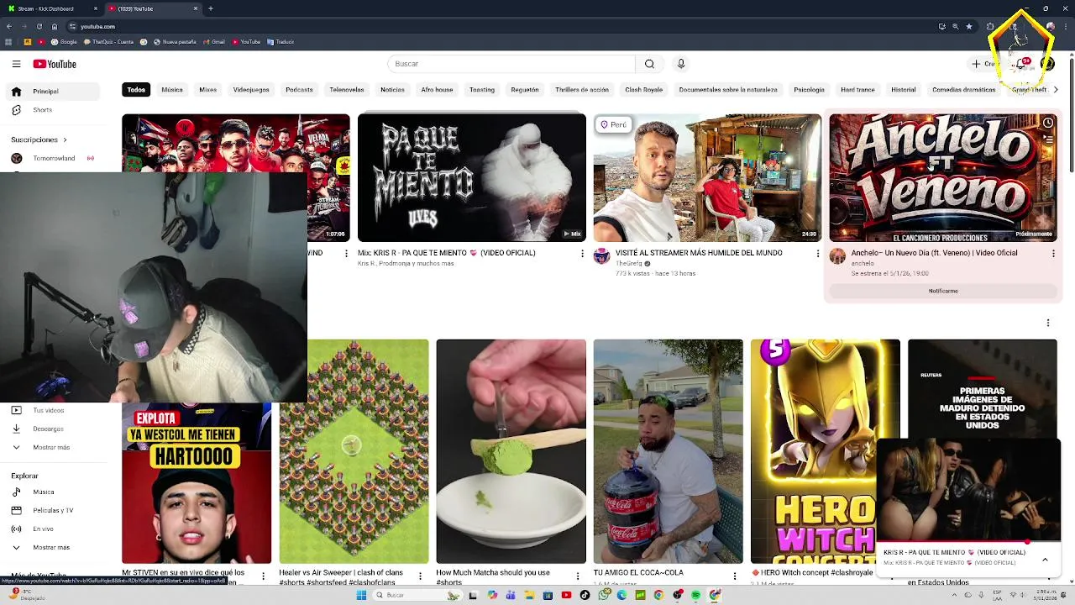
Task: Open ThatQuiz - Cuenta bookmark
Action: click(108, 42)
